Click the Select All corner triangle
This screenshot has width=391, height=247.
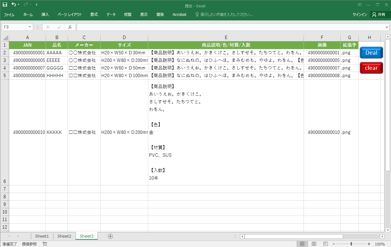(5, 38)
